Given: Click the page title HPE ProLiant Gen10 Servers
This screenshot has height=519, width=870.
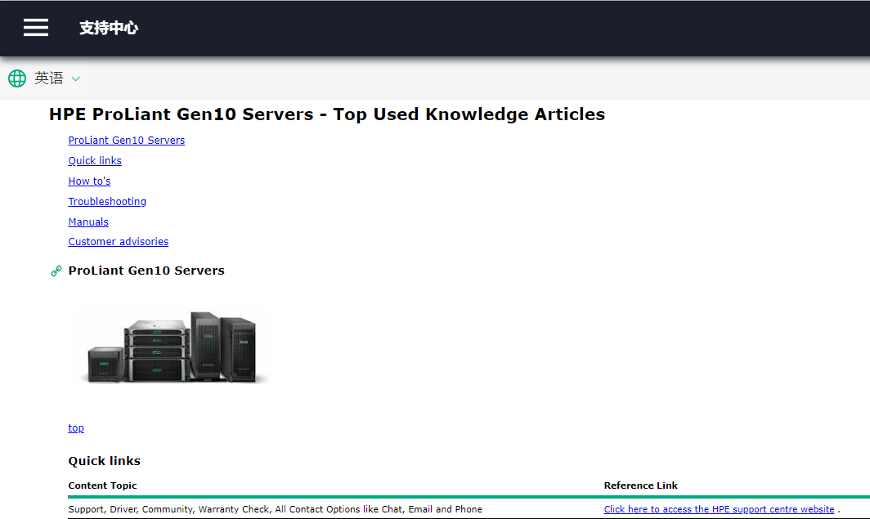Looking at the screenshot, I should pyautogui.click(x=327, y=114).
